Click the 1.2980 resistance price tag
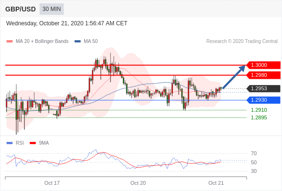Viewport: 282px width, 191px height. point(263,75)
